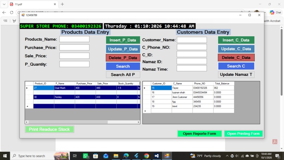Viewport: 284px width, 160px height.
Task: Focus the Customer_Name input field
Action: click(192, 40)
